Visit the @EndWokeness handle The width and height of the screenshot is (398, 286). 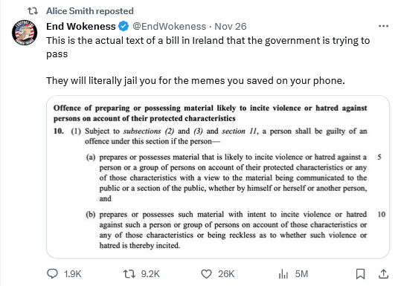(x=170, y=26)
